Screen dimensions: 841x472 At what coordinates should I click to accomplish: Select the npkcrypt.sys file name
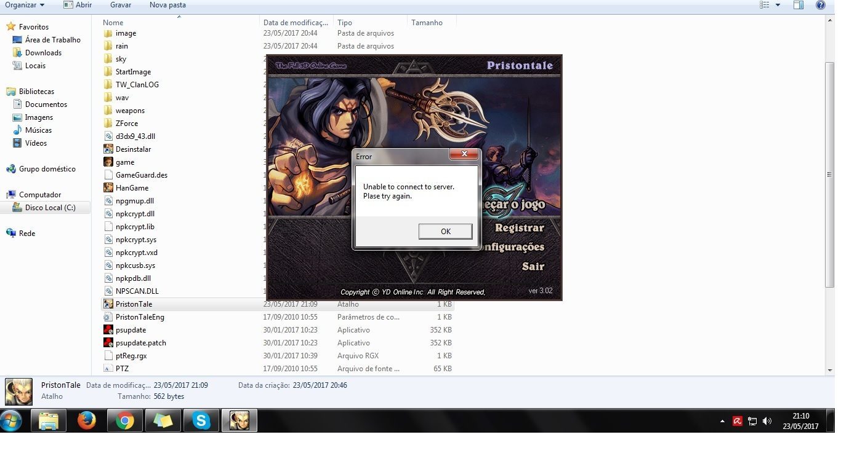136,240
